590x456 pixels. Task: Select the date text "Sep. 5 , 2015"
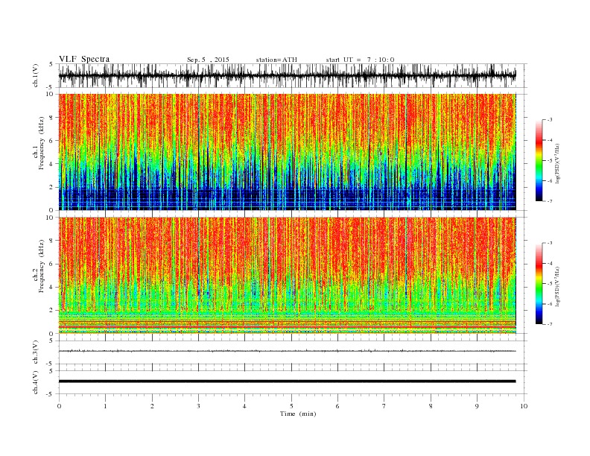pos(208,60)
